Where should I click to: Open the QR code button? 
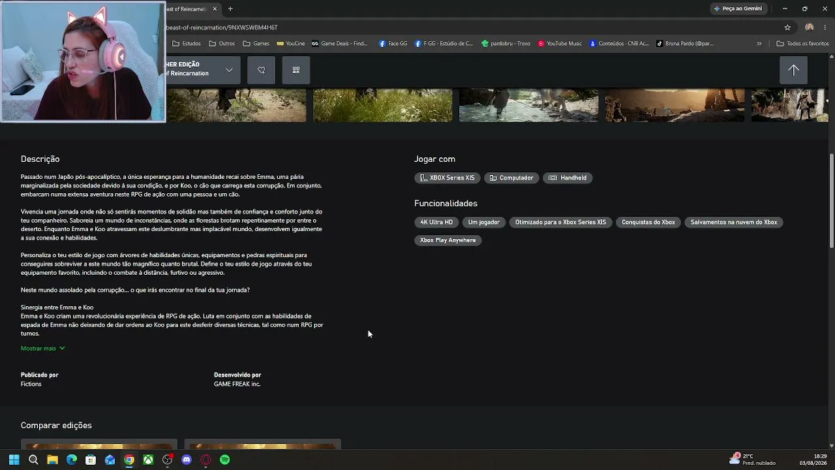296,70
